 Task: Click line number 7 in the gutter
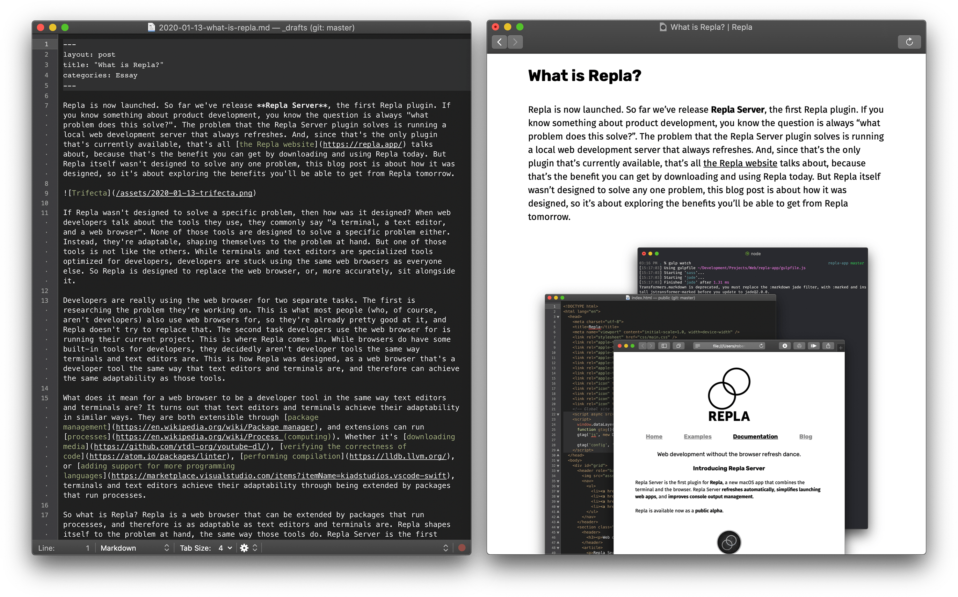click(46, 105)
